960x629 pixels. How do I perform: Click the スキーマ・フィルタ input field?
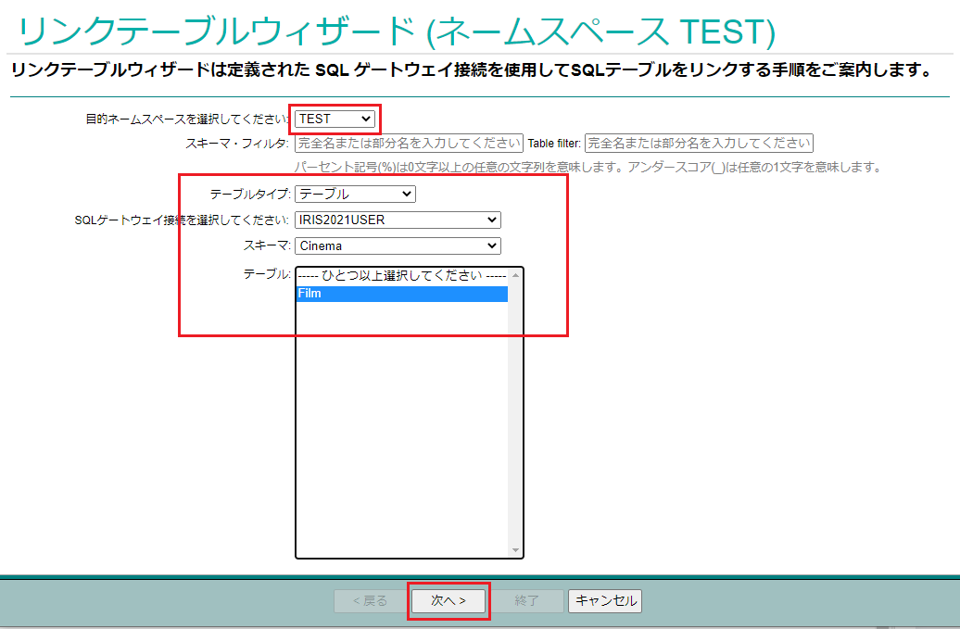[x=409, y=144]
